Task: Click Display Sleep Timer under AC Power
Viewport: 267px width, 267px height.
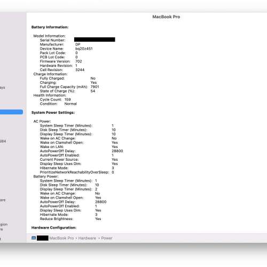Action: point(66,134)
